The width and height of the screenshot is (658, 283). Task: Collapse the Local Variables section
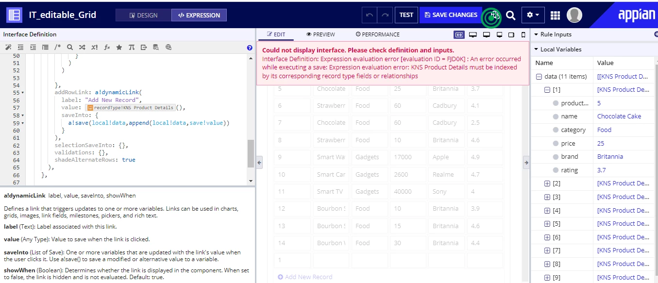(536, 50)
